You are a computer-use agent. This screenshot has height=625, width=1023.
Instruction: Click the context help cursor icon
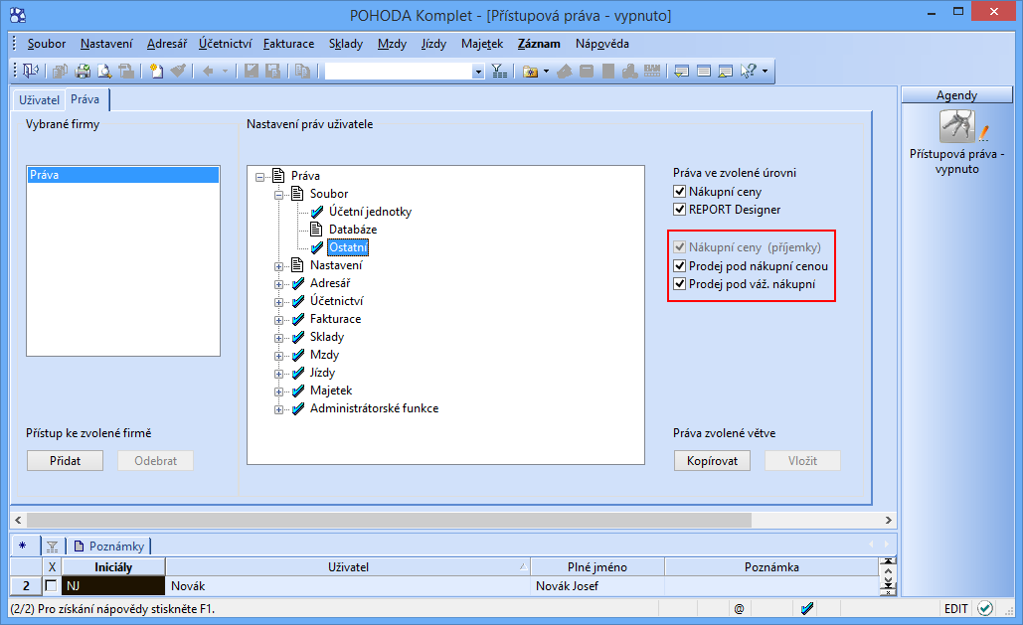pos(749,71)
